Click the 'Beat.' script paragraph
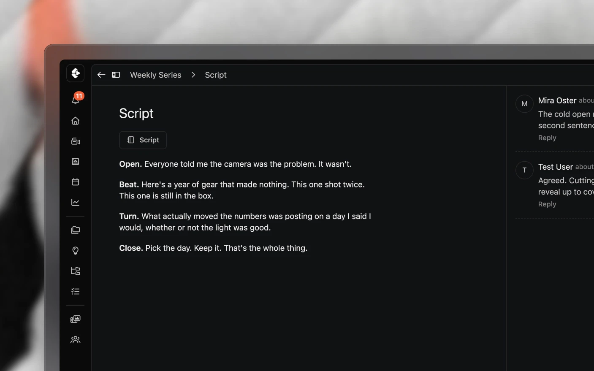 [x=242, y=190]
